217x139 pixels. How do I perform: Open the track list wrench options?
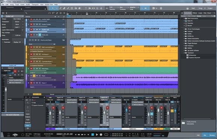(26, 13)
